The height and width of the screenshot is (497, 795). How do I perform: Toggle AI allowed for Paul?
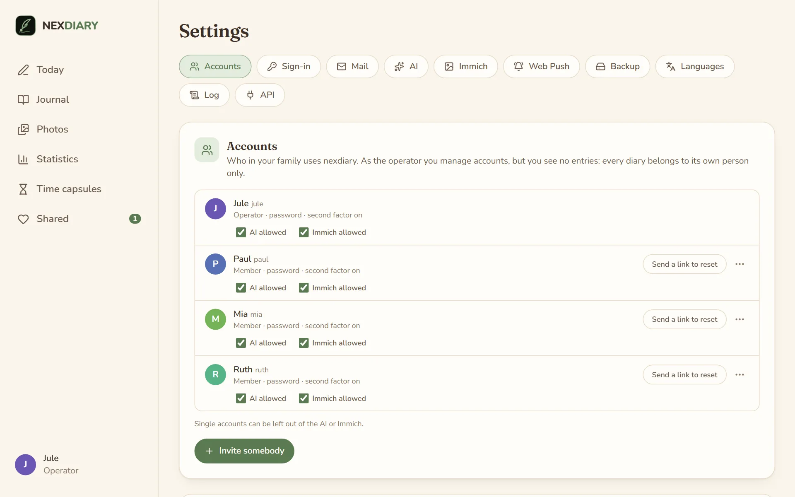[241, 288]
